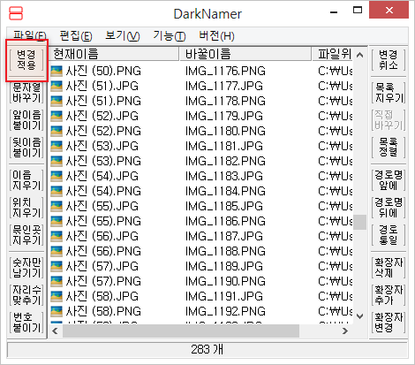Click the 문자열 바꾸기 button

click(26, 93)
